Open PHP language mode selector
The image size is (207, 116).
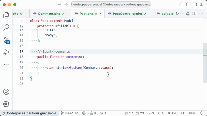(192, 113)
